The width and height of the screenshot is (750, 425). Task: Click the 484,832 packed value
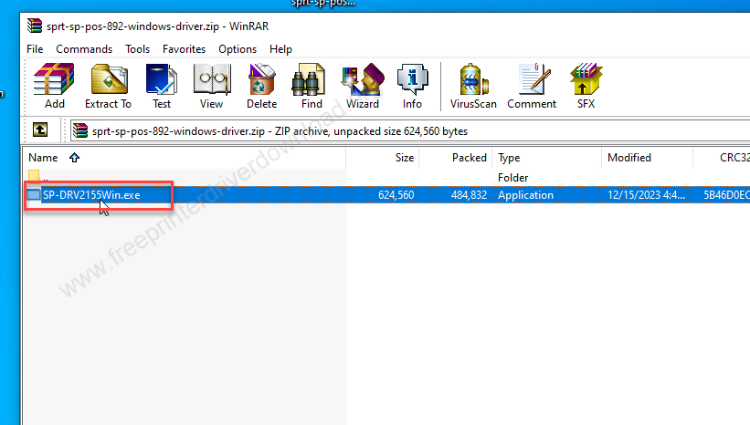[469, 195]
